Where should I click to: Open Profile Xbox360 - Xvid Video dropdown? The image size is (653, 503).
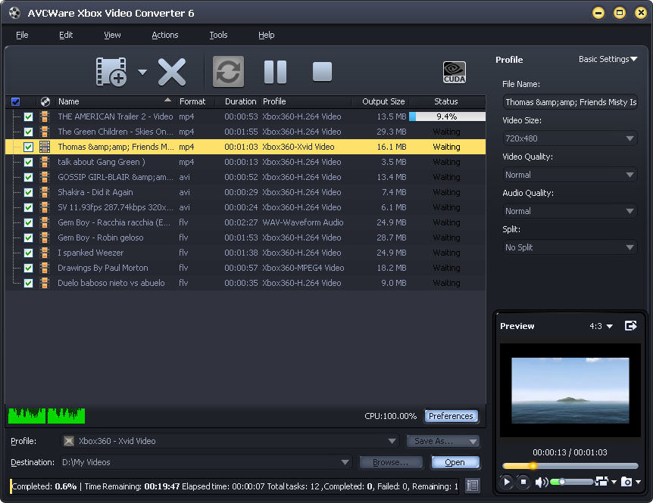click(230, 441)
